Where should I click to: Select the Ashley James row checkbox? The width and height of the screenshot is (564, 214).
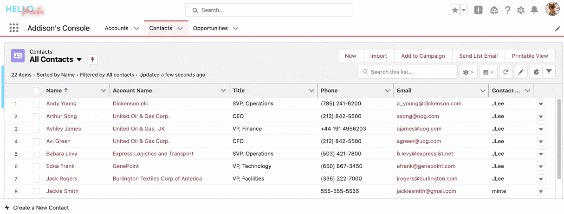click(x=36, y=129)
